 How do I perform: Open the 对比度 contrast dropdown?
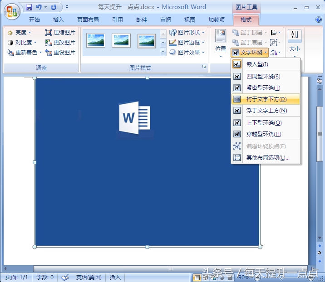point(22,43)
